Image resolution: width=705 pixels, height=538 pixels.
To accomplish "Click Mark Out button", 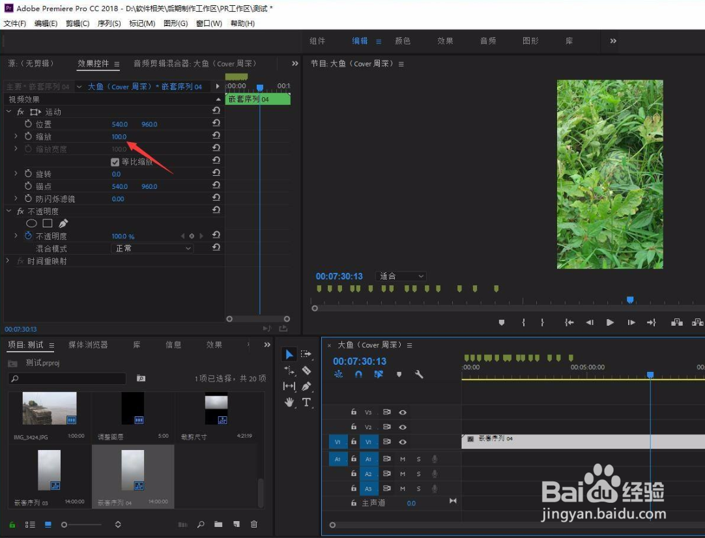I will click(x=542, y=322).
